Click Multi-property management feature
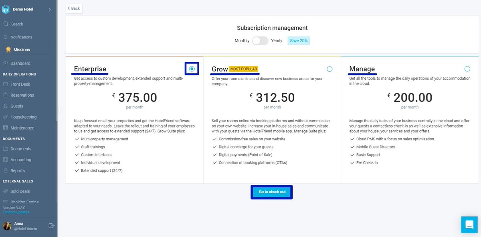481x237 pixels. tap(105, 139)
